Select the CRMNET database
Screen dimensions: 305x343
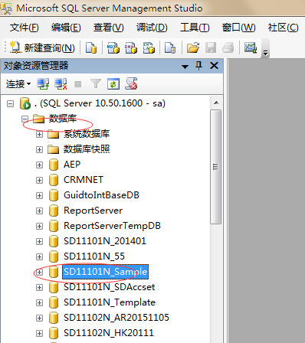[84, 180]
